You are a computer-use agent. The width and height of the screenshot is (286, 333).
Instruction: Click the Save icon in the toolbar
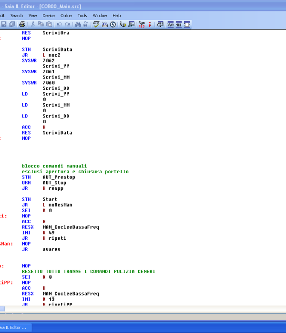click(x=3, y=24)
